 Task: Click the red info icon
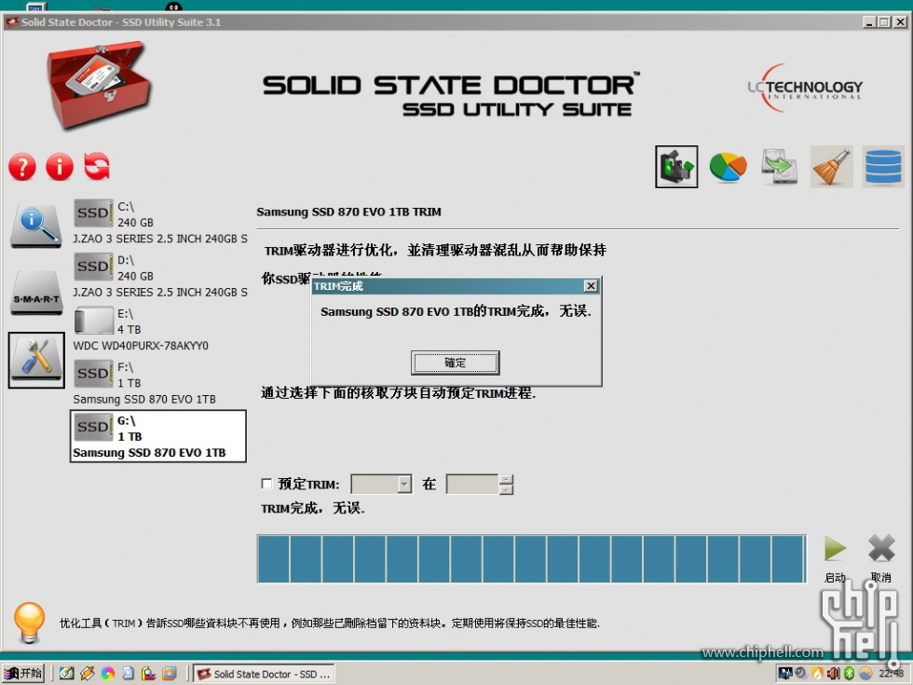point(60,167)
